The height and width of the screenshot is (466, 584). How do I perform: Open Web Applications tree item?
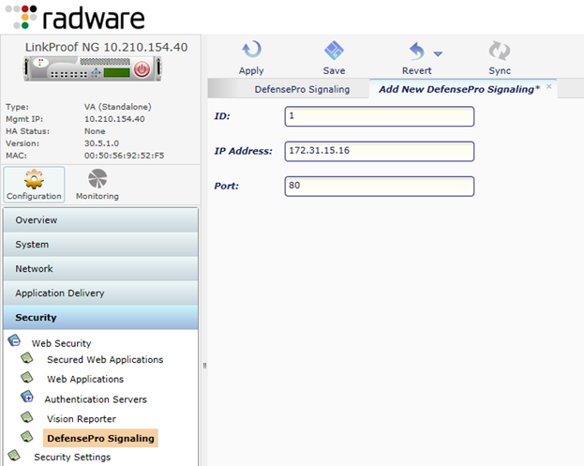point(85,379)
